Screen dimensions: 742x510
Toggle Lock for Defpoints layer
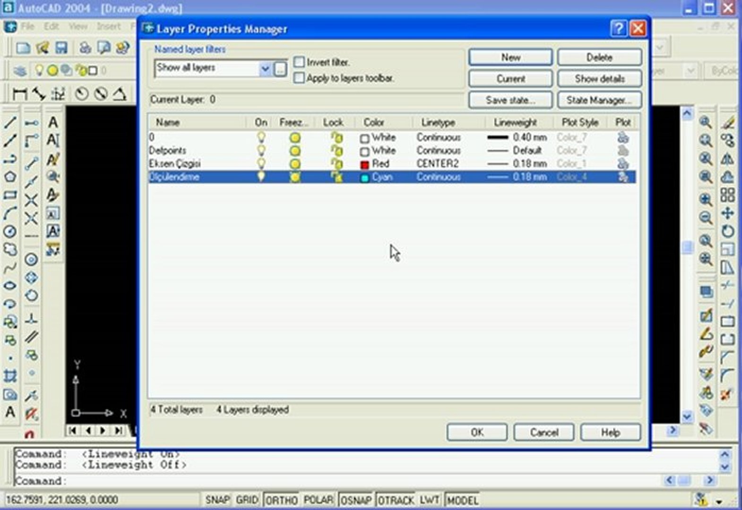click(x=336, y=151)
